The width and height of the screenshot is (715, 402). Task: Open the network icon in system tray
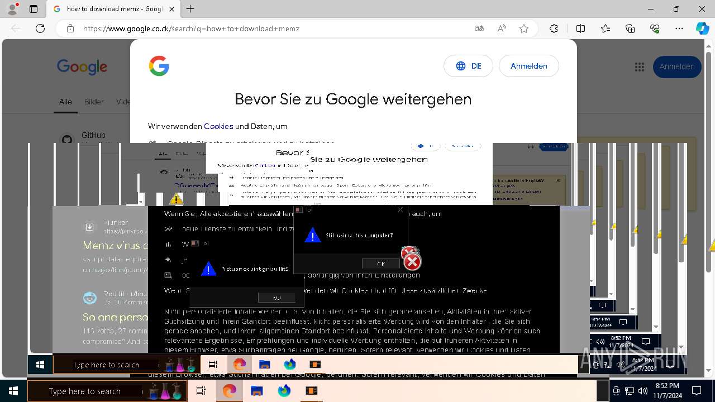pos(630,391)
